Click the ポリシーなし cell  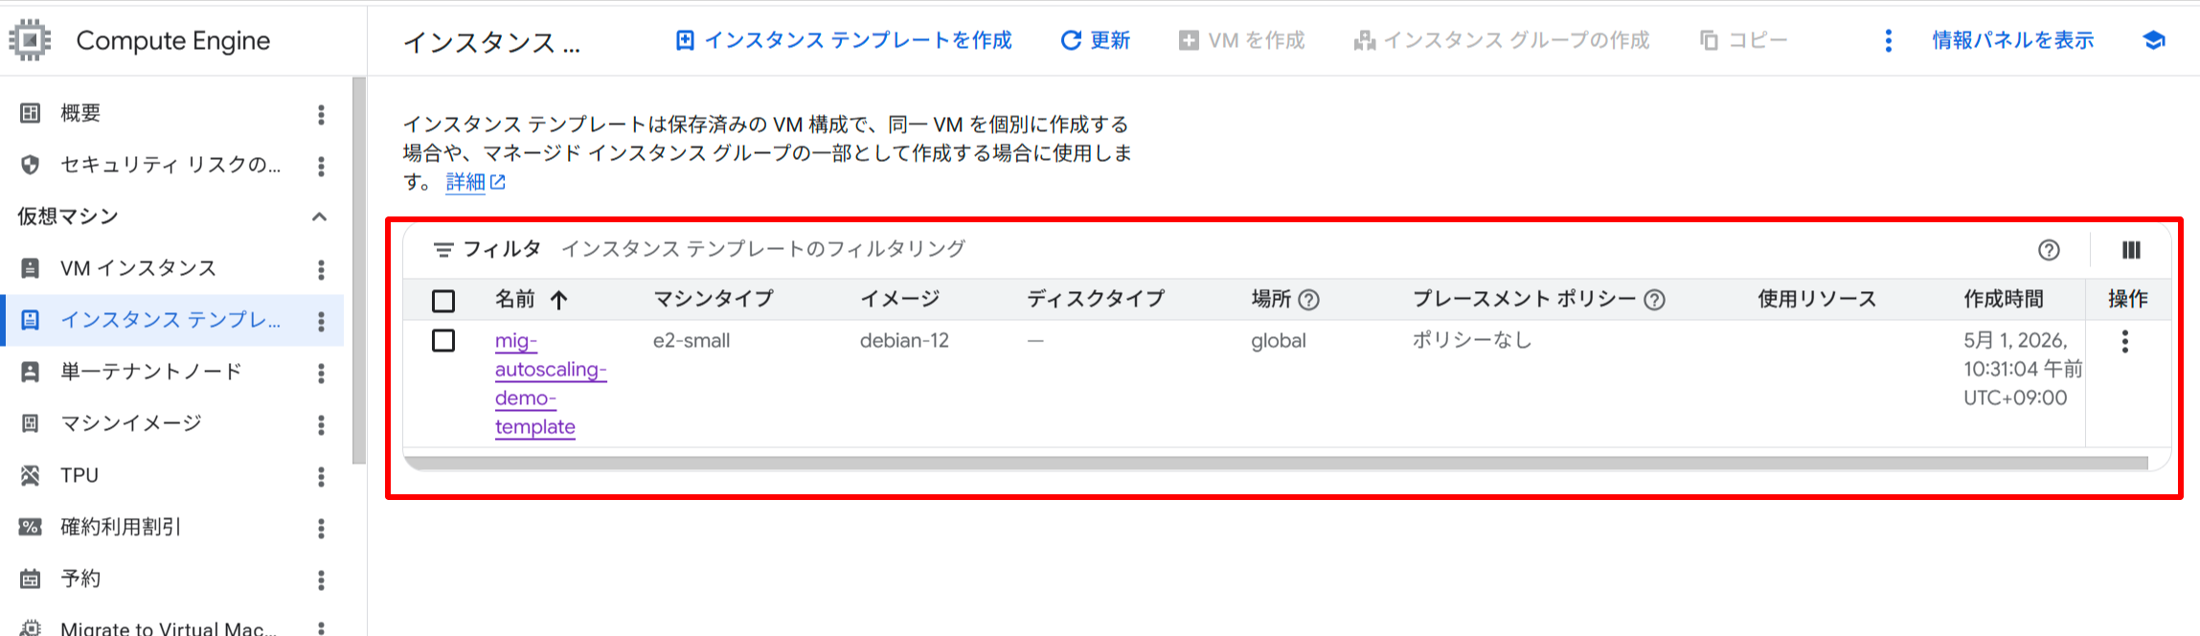pos(1472,340)
